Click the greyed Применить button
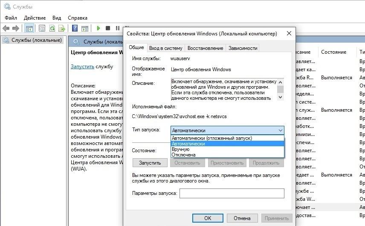Image resolution: width=365 pixels, height=226 pixels. 277,218
